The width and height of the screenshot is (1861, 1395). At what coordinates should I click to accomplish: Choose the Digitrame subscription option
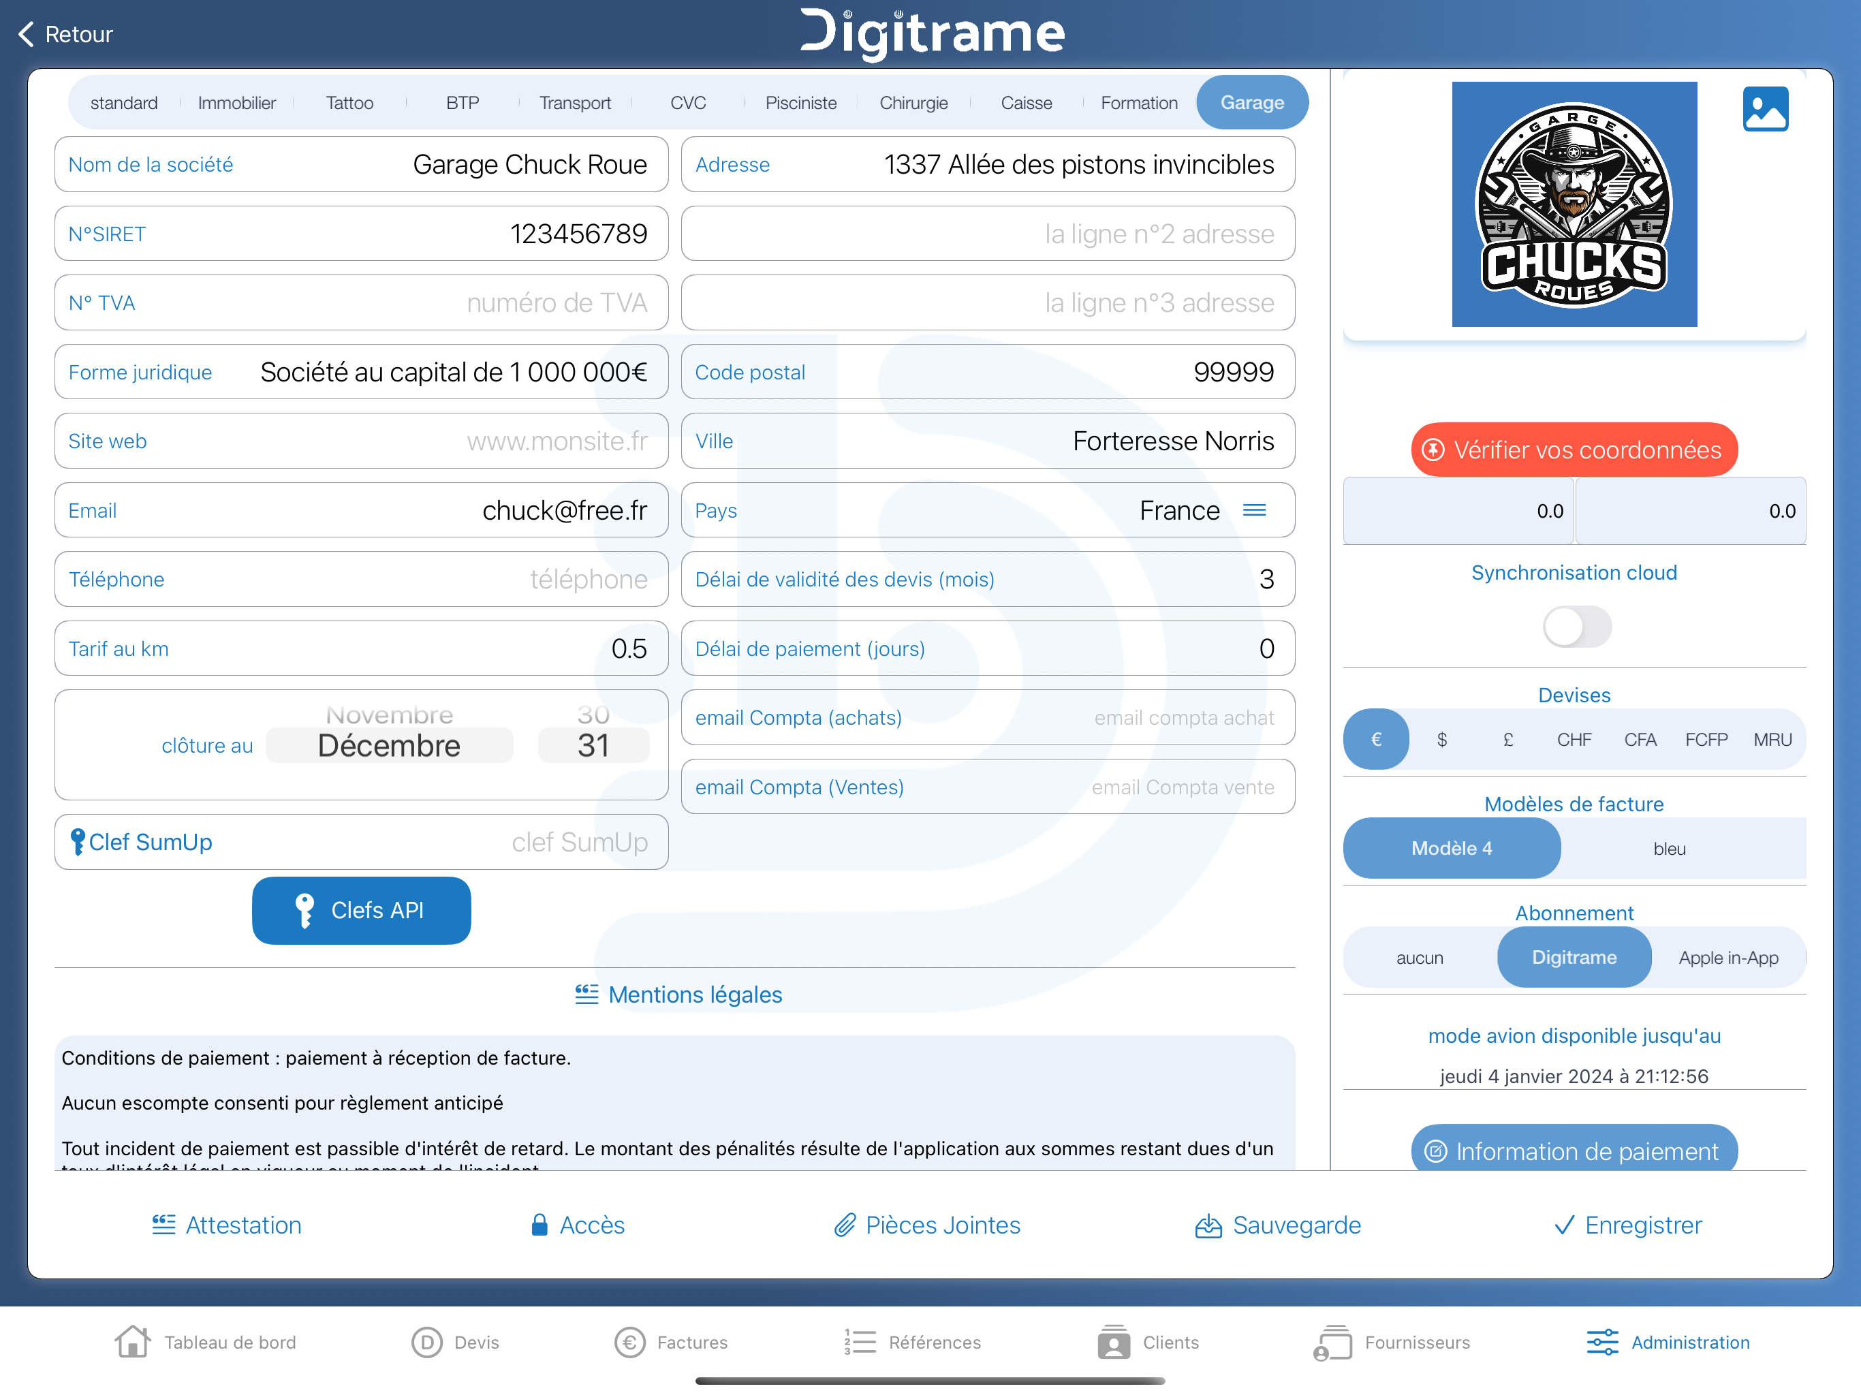[1574, 958]
